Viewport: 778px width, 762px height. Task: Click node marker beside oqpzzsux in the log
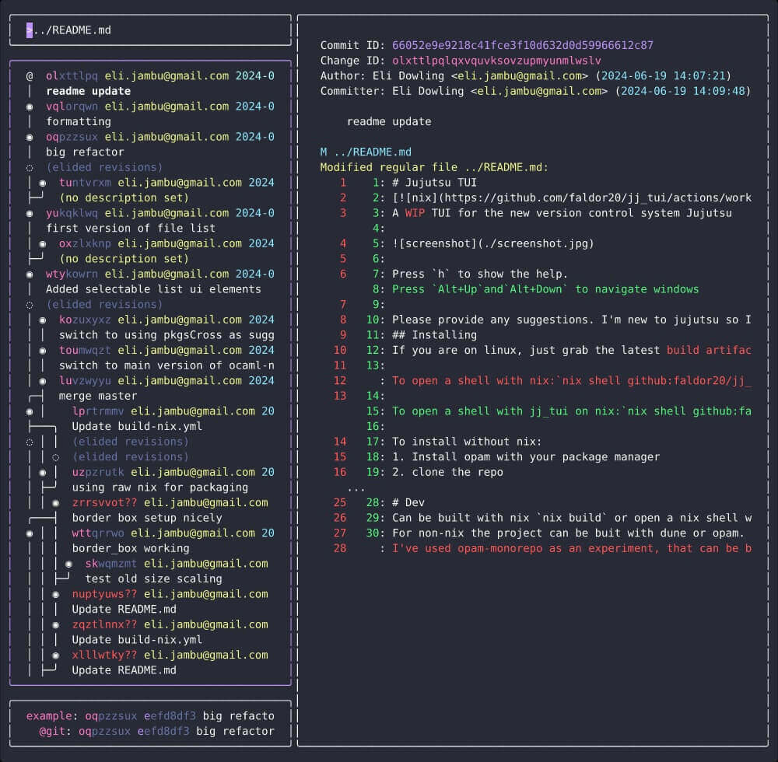pos(30,138)
